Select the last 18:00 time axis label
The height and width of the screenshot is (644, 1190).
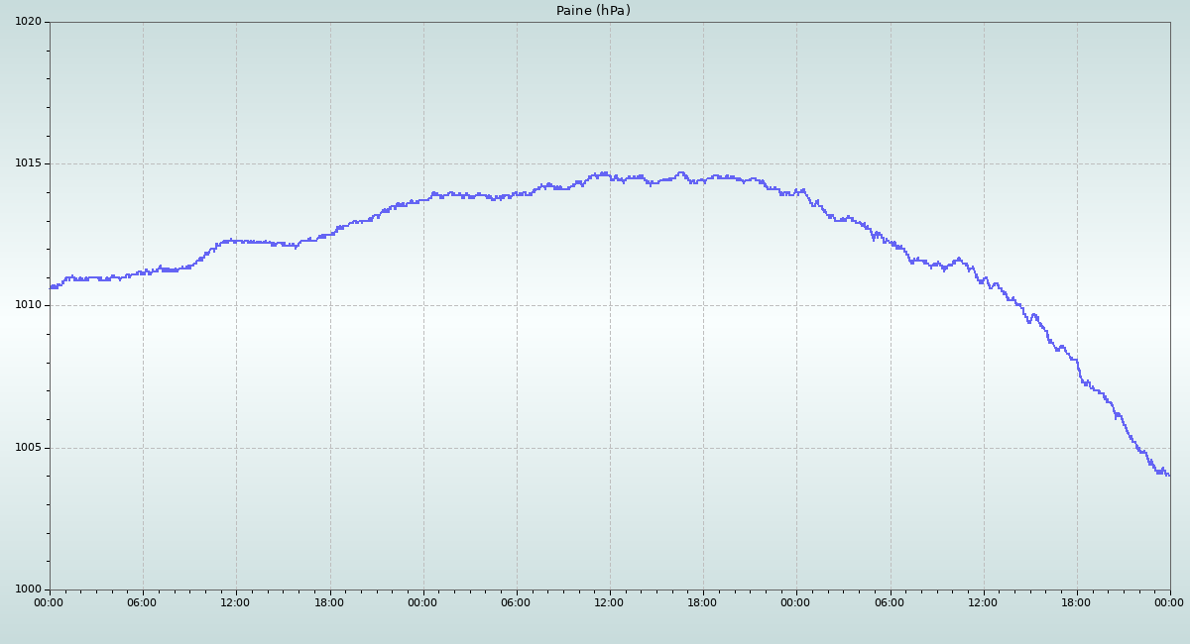pos(1076,602)
